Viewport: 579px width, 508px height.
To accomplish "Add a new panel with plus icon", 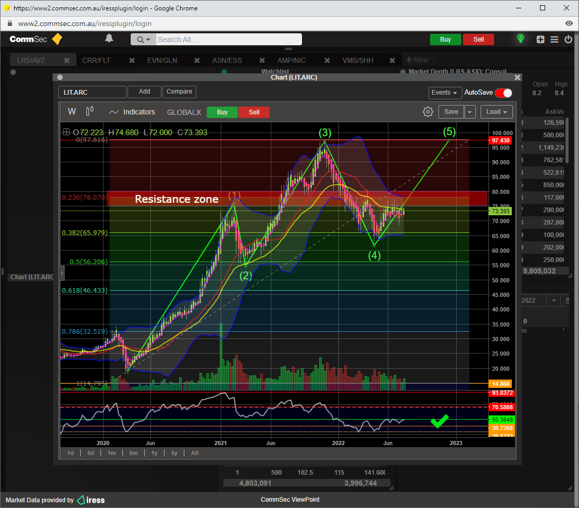I will click(540, 40).
